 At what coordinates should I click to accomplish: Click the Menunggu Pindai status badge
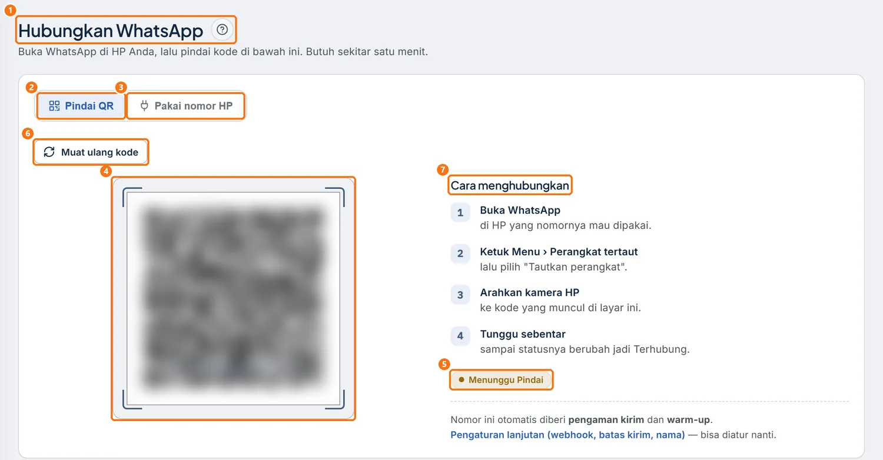(502, 380)
